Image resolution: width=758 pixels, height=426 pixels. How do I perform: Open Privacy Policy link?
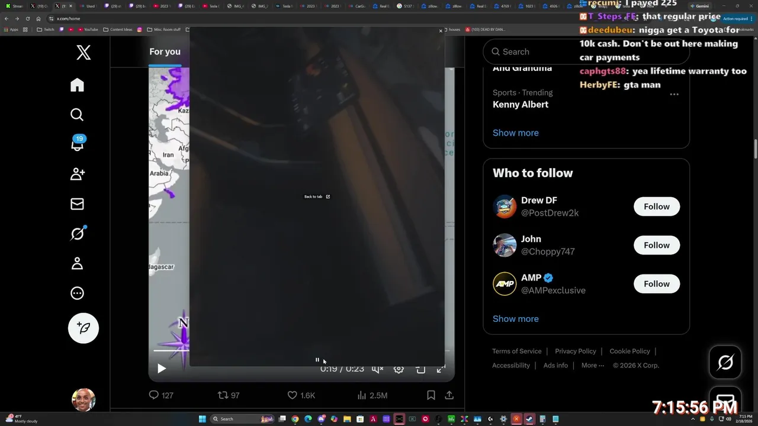(576, 351)
